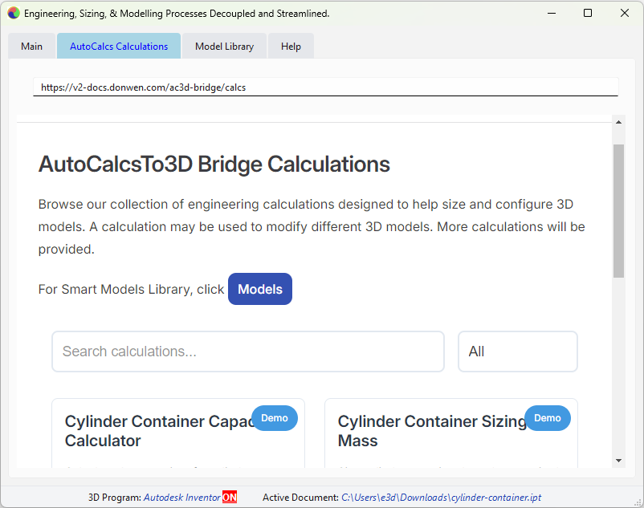Maximize the application window
Viewport: 644px width, 508px height.
click(588, 14)
